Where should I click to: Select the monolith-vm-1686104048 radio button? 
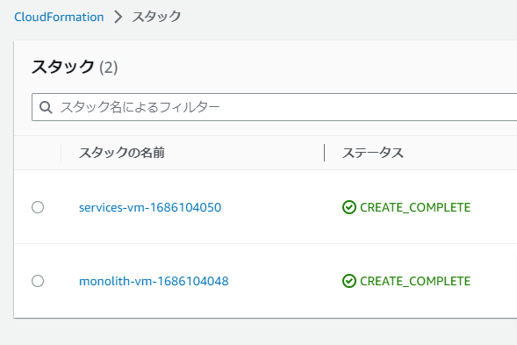tap(38, 281)
